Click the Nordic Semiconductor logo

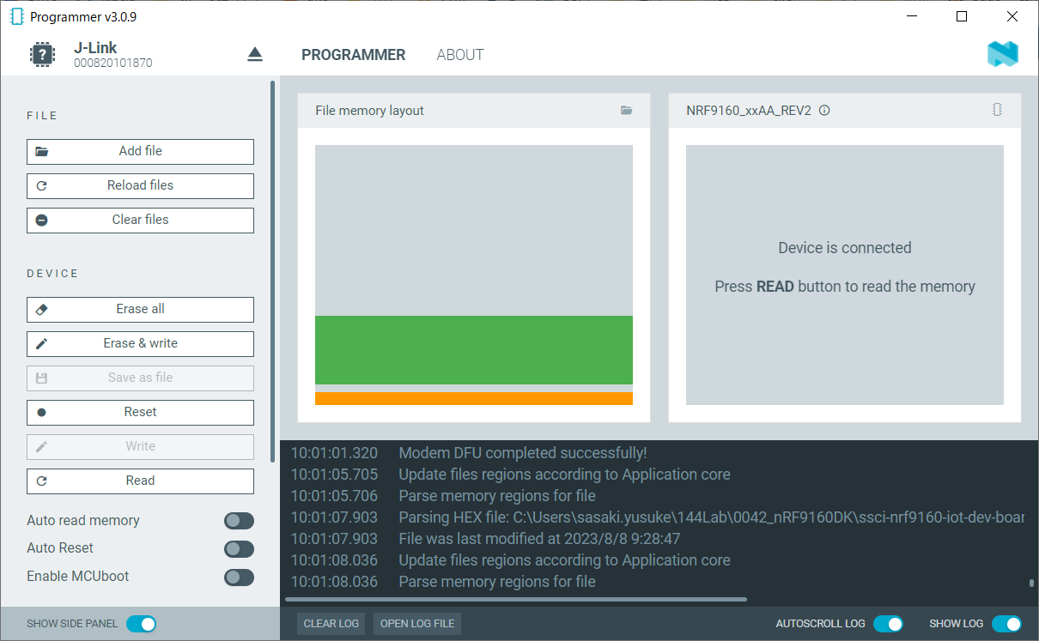(1002, 54)
